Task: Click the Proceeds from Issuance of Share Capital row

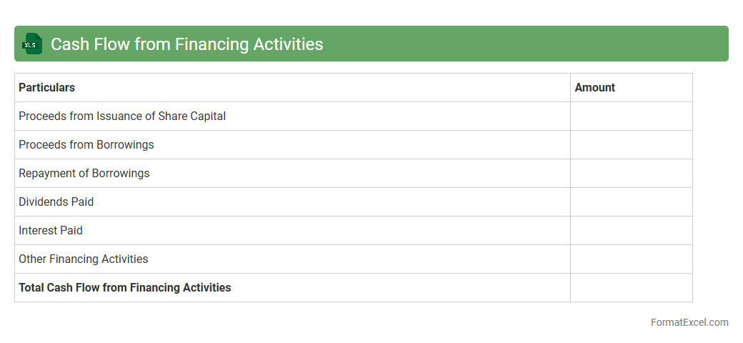Action: tap(122, 116)
